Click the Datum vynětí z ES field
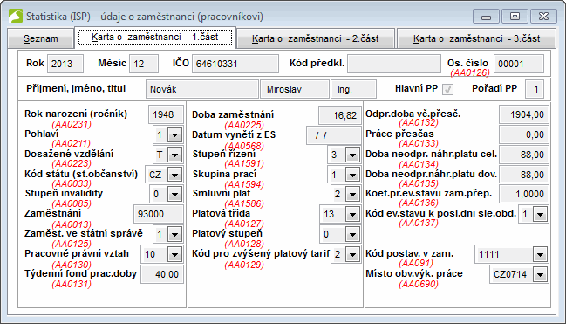 [x=333, y=135]
